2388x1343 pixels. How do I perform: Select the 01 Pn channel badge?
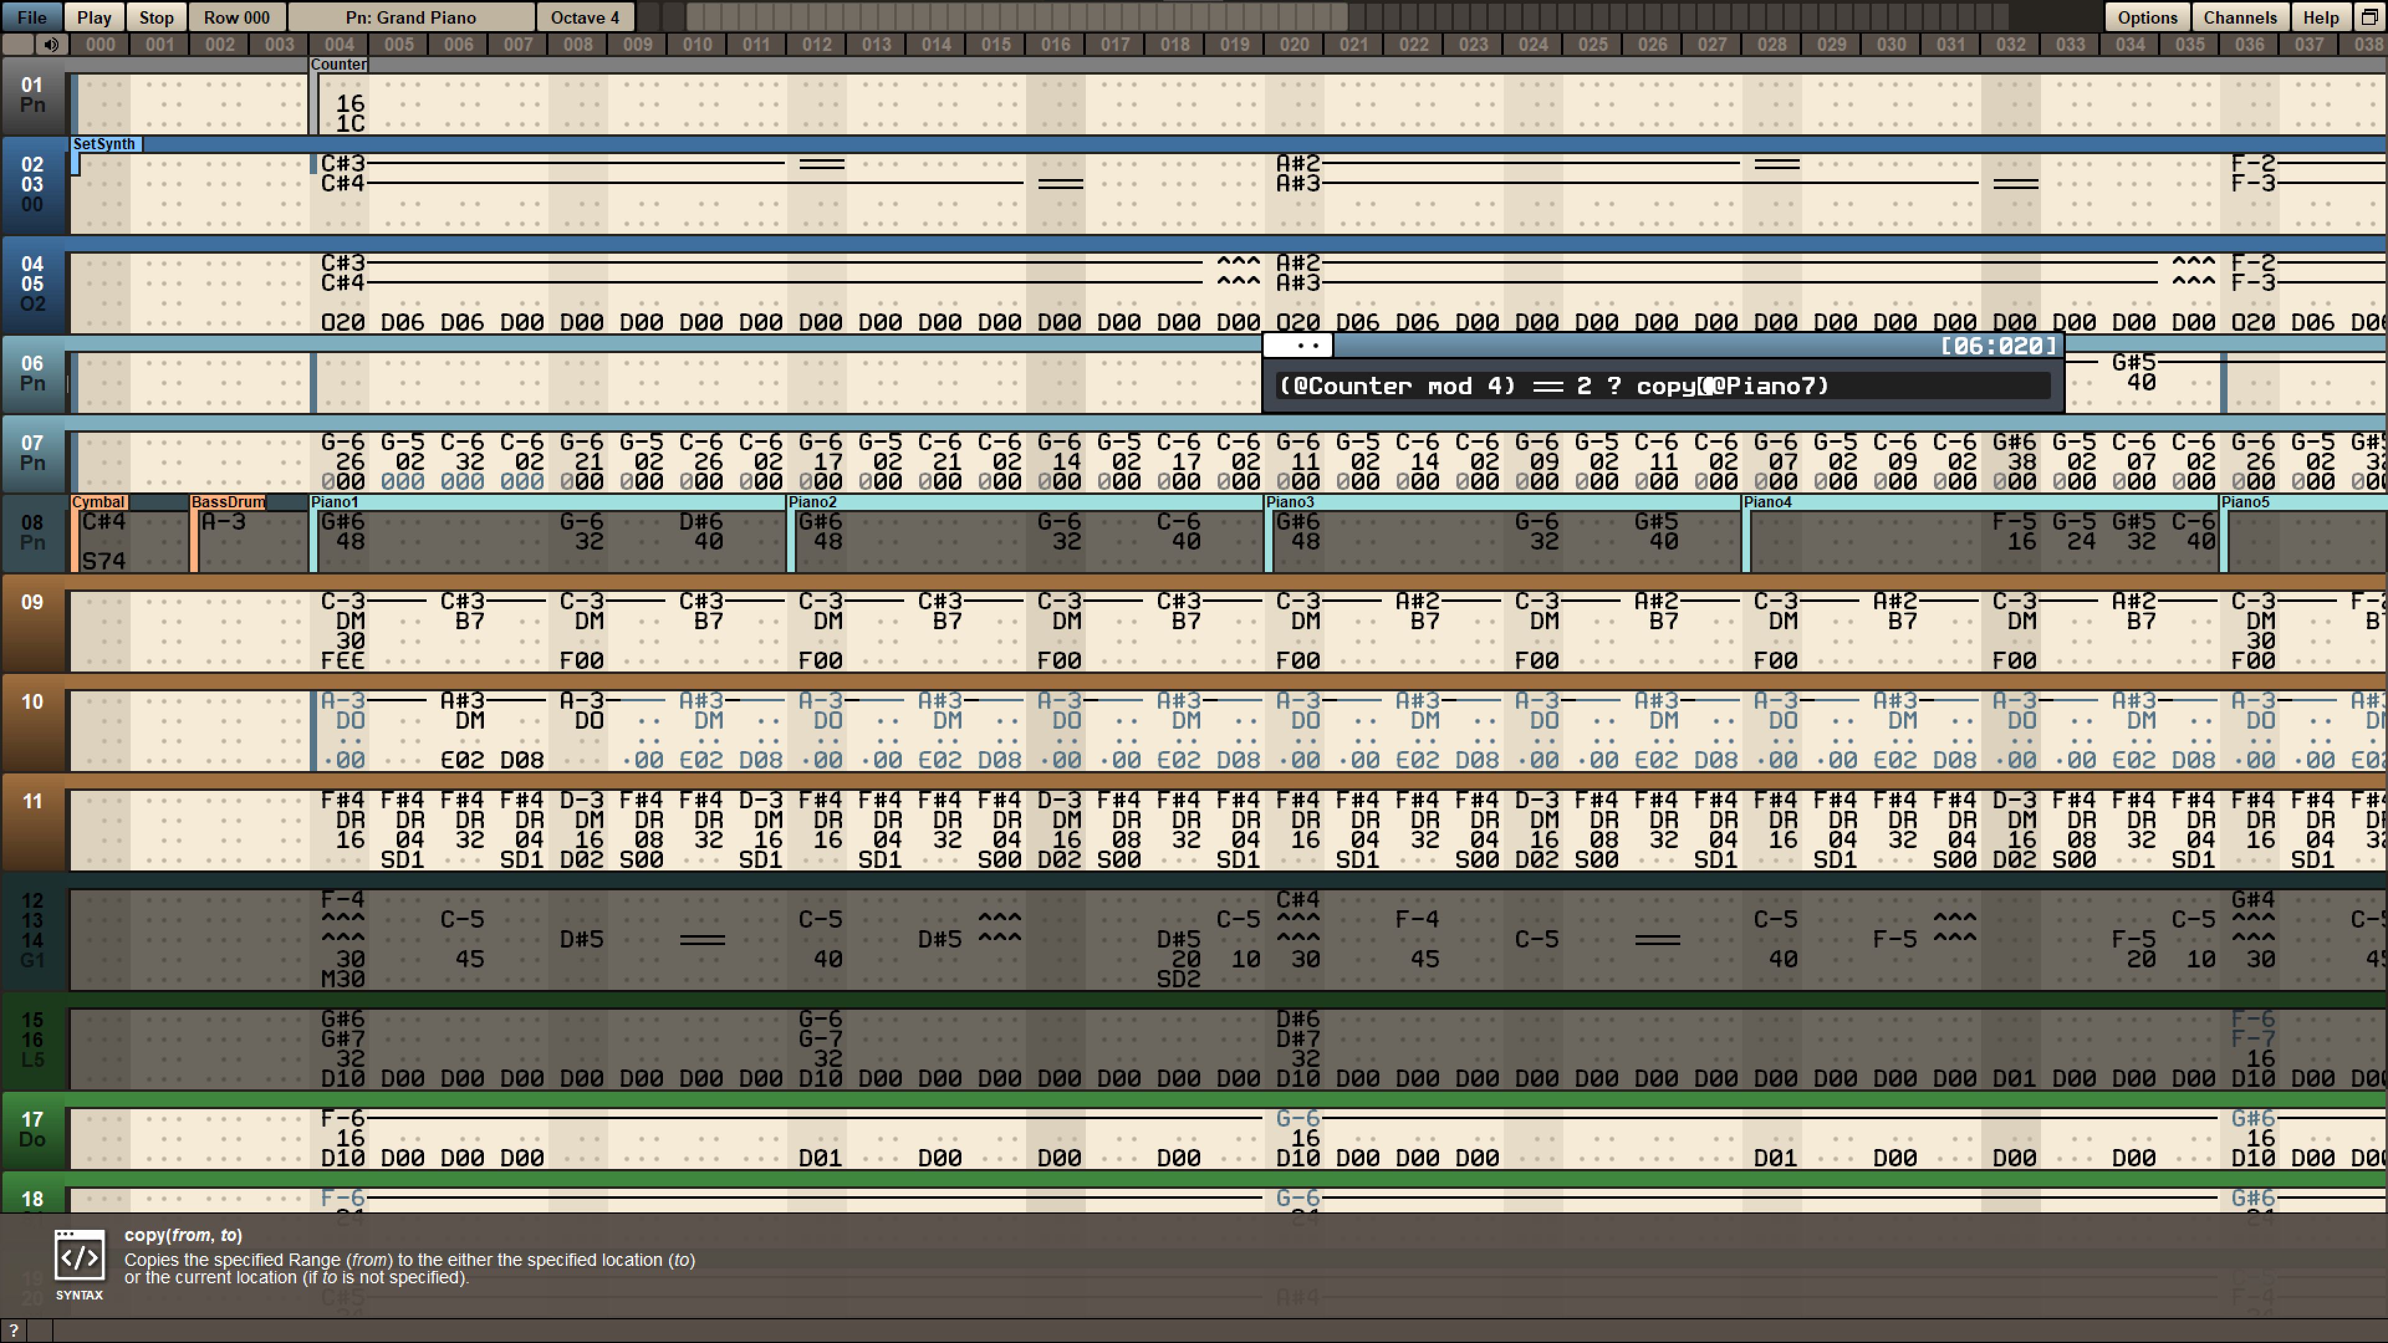pos(32,96)
